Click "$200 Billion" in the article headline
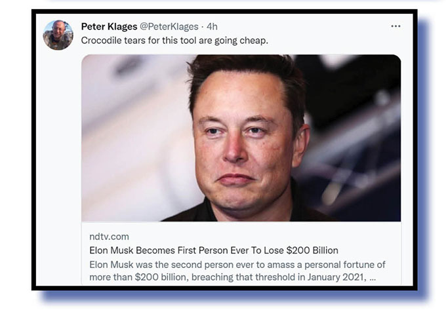 pos(311,250)
